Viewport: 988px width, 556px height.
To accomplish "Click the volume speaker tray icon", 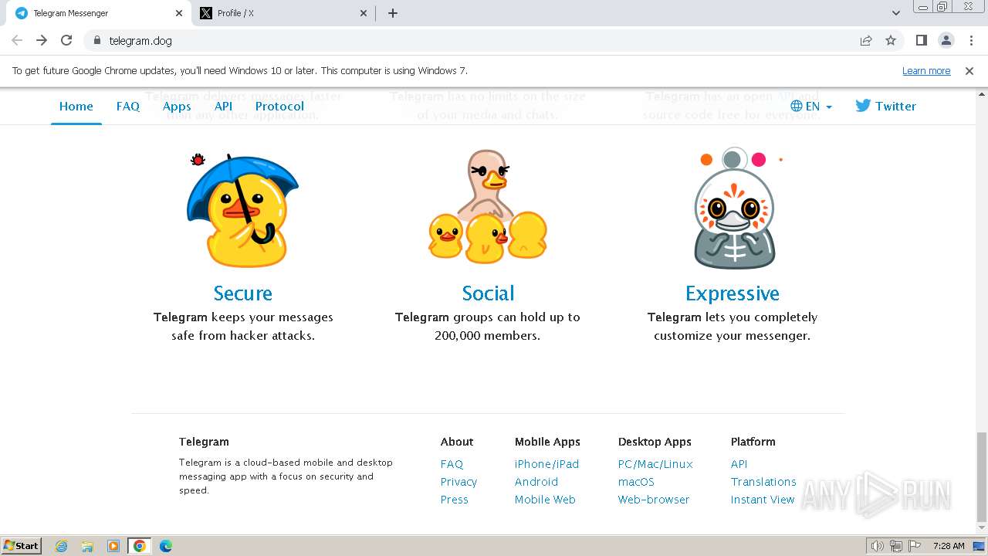I will pyautogui.click(x=877, y=546).
